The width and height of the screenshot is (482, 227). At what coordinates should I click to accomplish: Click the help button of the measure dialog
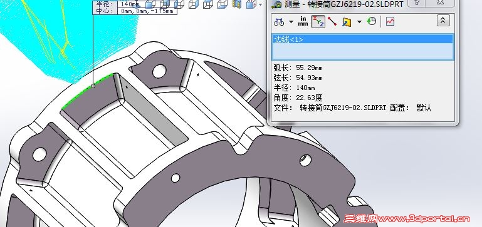coord(417,3)
